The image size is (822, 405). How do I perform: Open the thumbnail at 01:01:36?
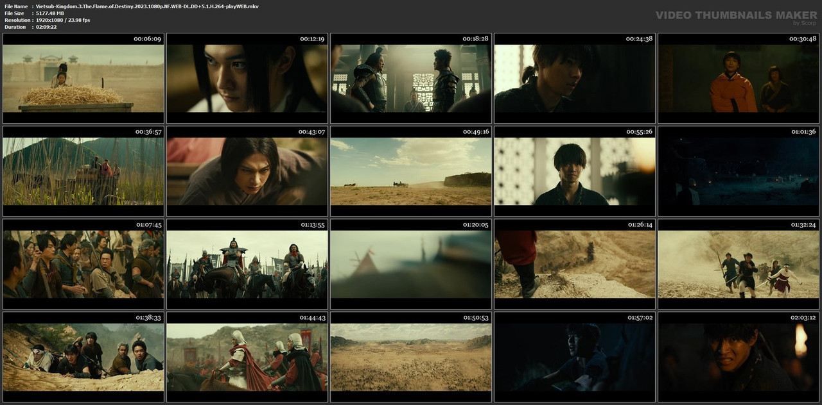click(x=739, y=171)
